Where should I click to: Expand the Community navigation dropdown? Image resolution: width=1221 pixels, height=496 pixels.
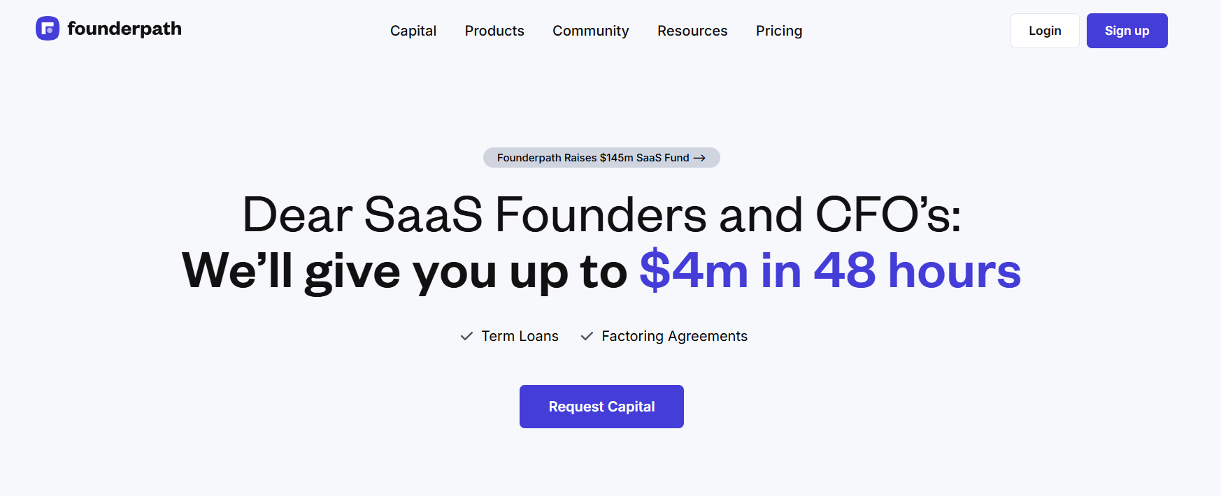[x=591, y=31]
